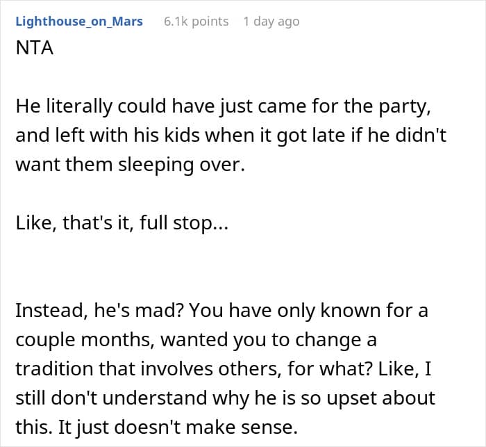Open the Lighthouse_on_Mars user profile

pyautogui.click(x=79, y=21)
